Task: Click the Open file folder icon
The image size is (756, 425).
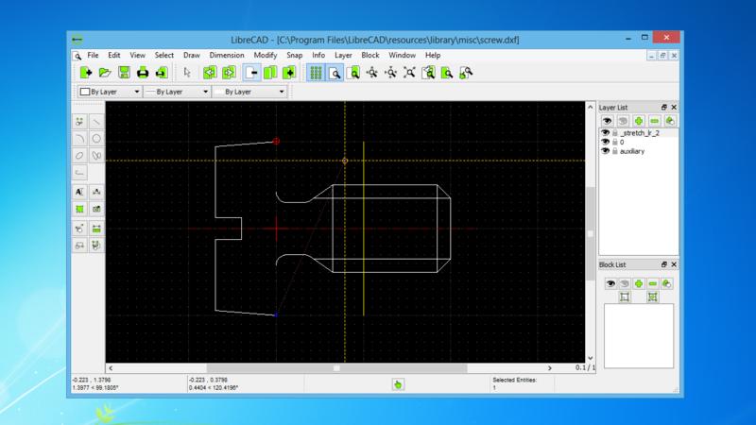Action: pos(105,73)
